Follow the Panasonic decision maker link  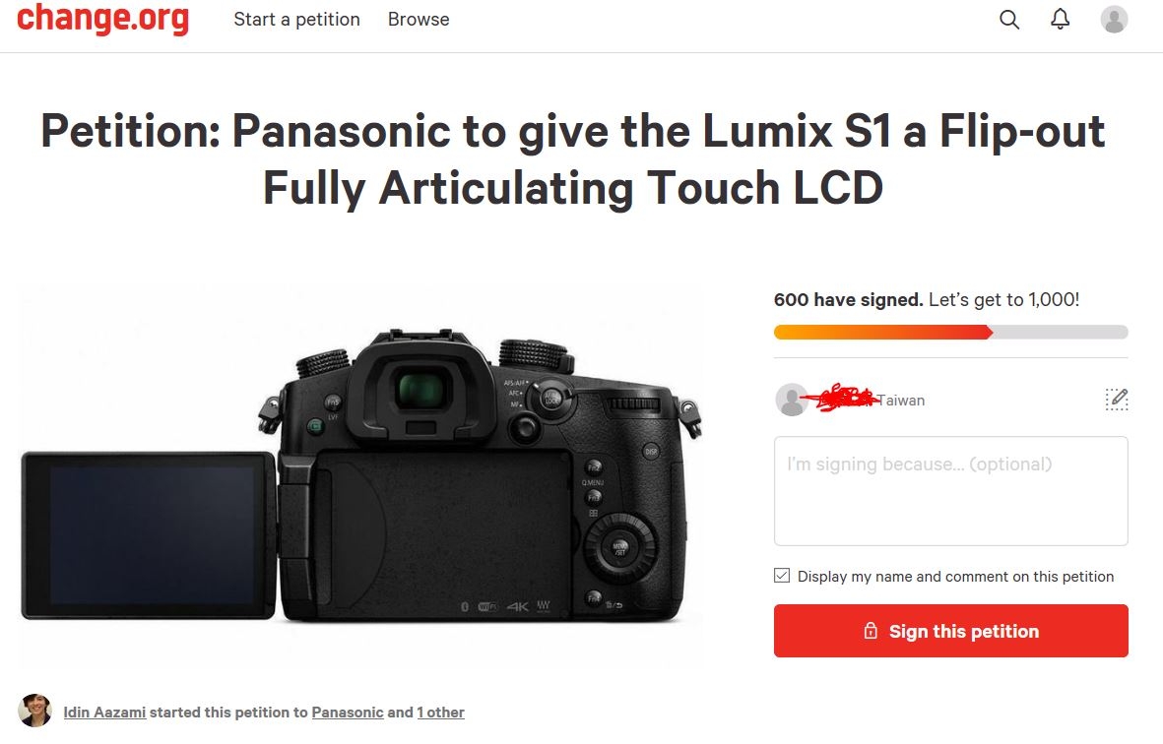[x=347, y=713]
